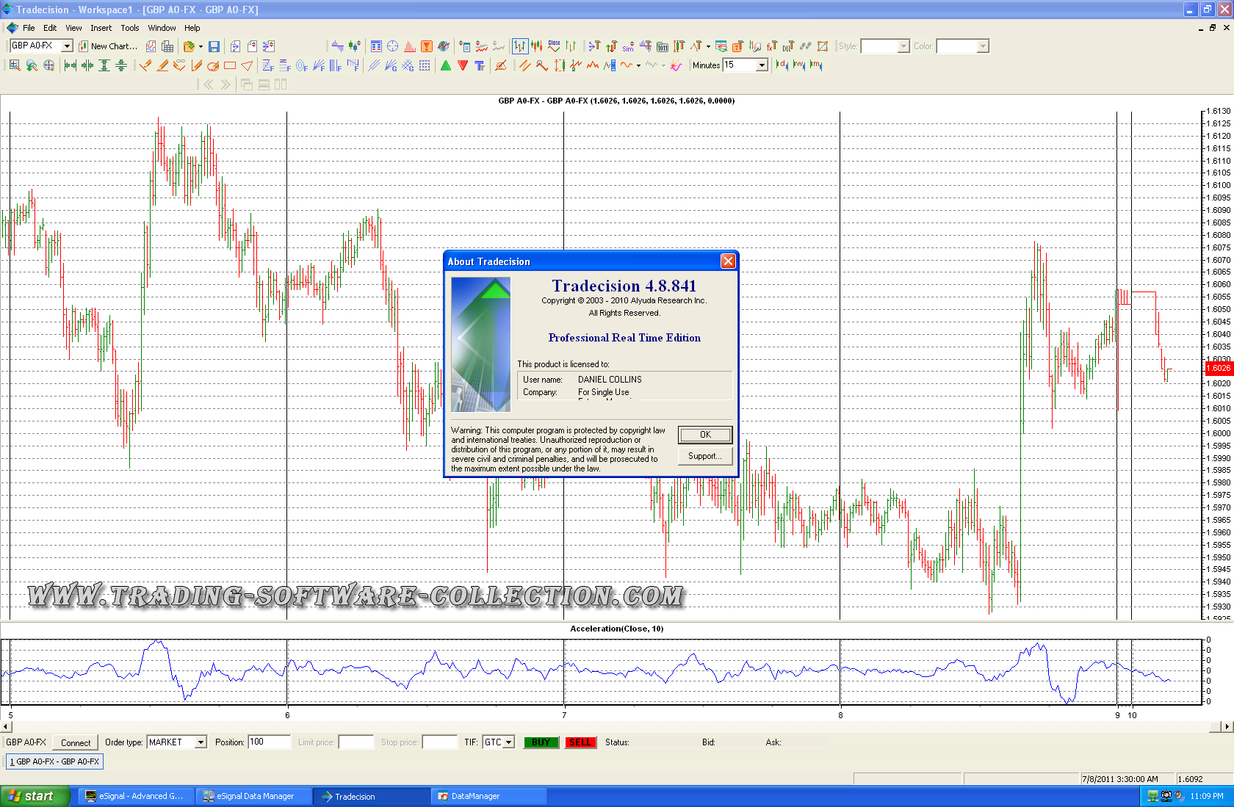Expand the Minutes interval dropdown

(x=762, y=65)
